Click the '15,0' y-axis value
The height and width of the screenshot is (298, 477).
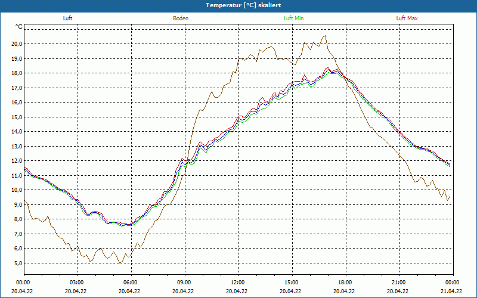(x=17, y=117)
